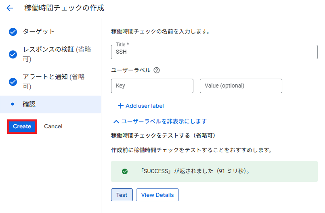
Task: Click the back arrow icon
Action: (x=10, y=8)
